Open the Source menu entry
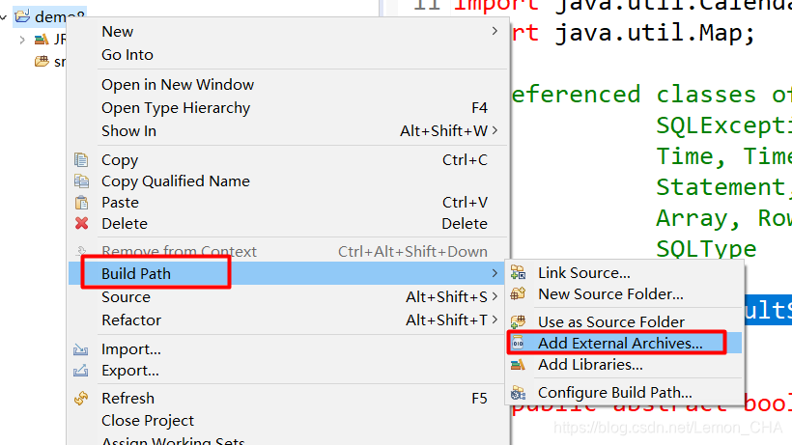The width and height of the screenshot is (792, 445). [x=288, y=296]
